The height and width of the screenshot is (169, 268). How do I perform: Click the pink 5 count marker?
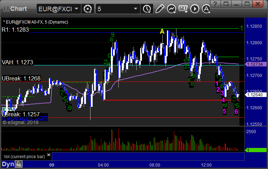coord(224,111)
